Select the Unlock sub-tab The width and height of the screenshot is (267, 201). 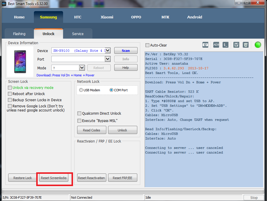[48, 34]
